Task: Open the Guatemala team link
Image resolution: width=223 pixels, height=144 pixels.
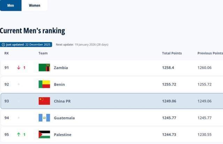Action: 64,118
